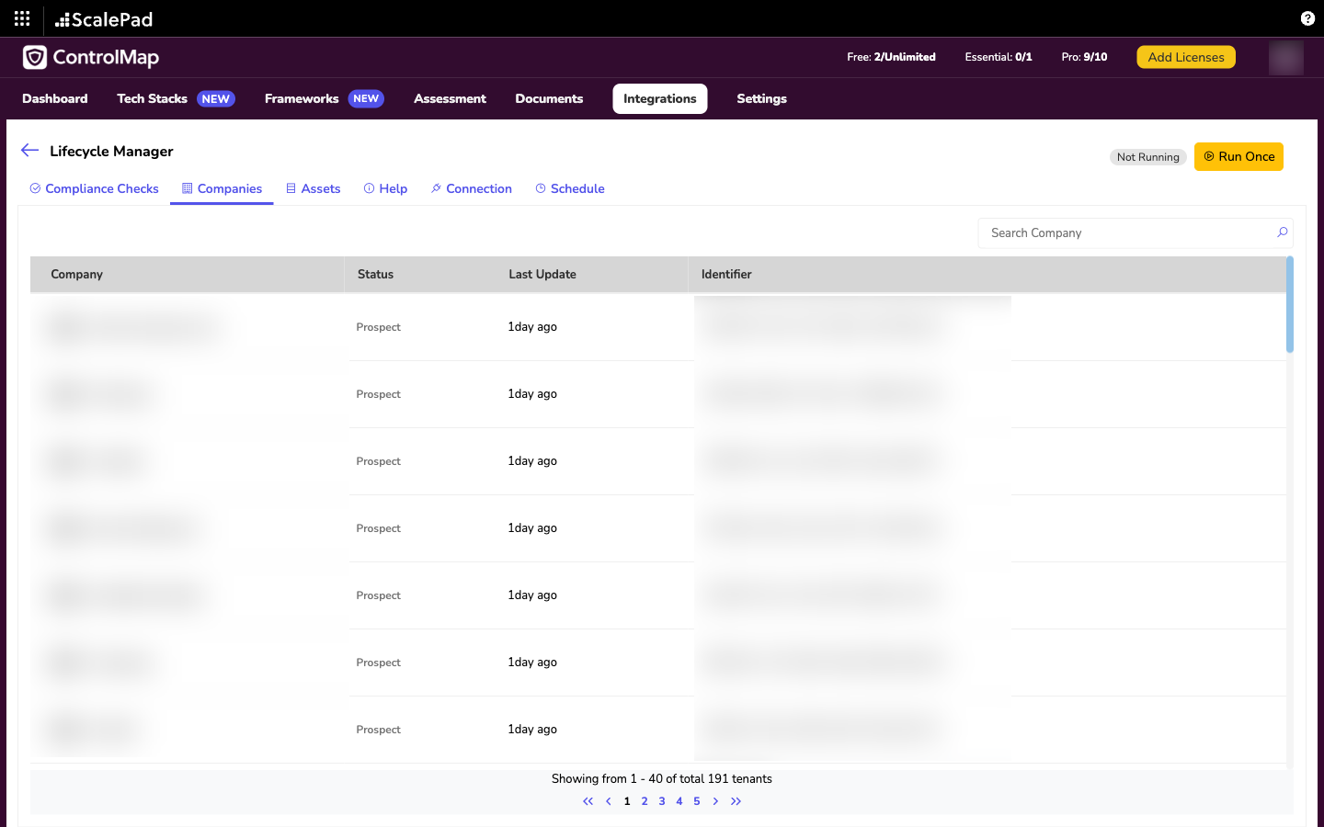Click the Pro: 9/10 license count

click(1084, 57)
